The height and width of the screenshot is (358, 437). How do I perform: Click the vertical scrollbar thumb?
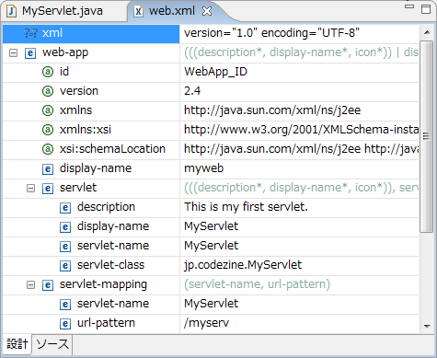[426, 136]
